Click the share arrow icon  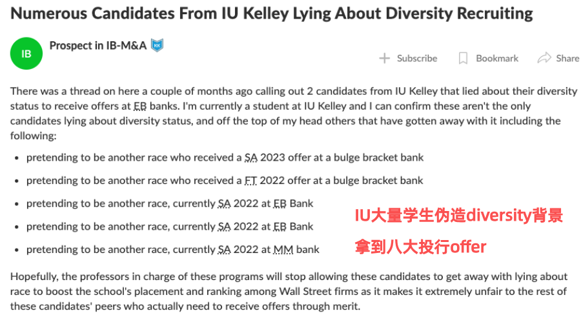544,58
